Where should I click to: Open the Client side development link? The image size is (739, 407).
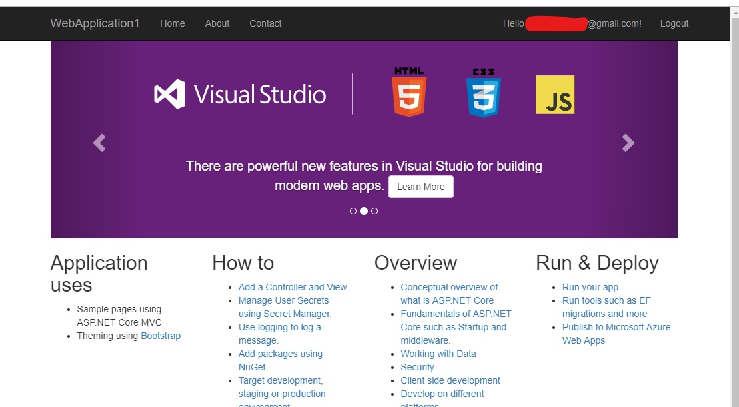[x=450, y=380]
